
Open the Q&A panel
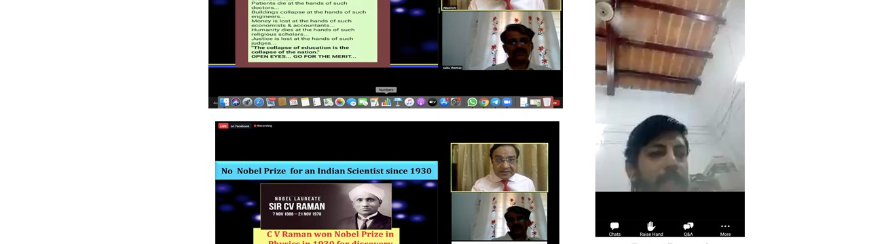tap(688, 228)
